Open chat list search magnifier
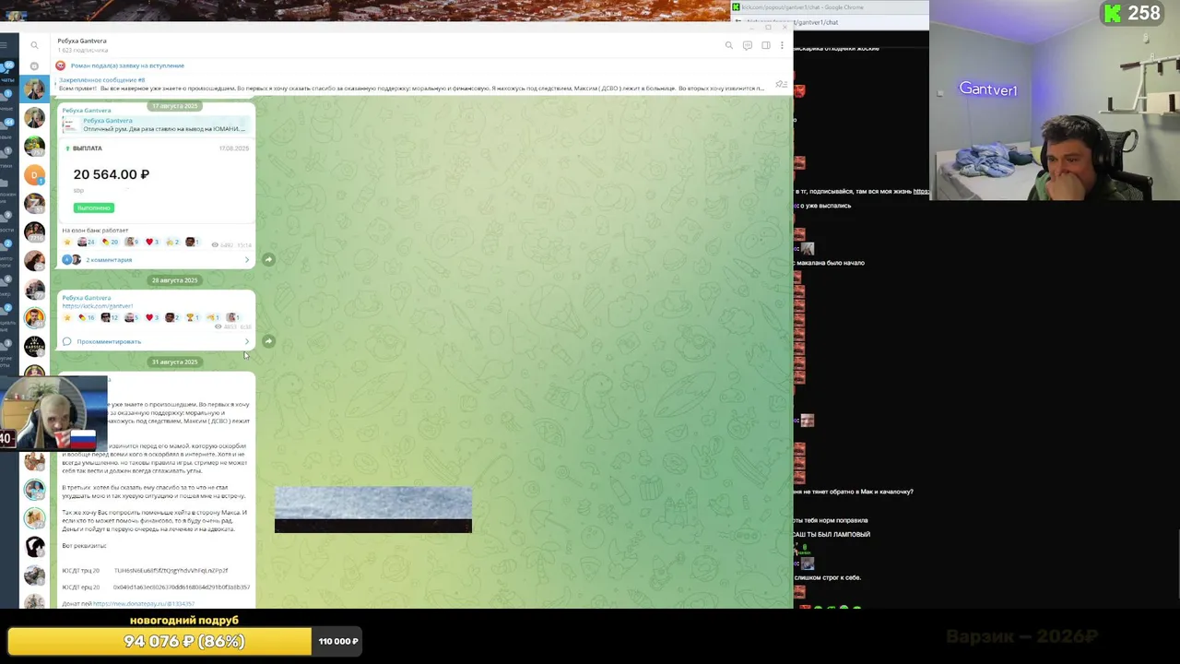 (34, 45)
